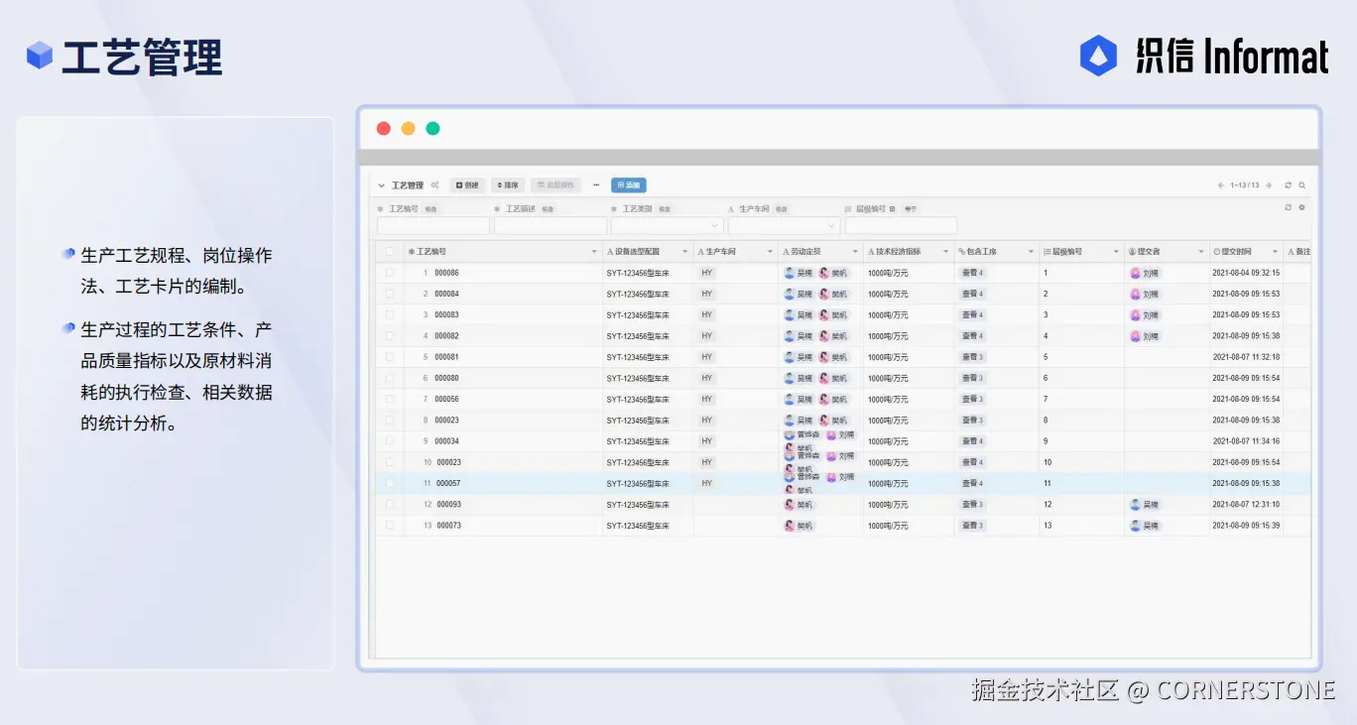Click timestamp 2021-08-04 09:32:15
The width and height of the screenshot is (1357, 725).
click(x=1246, y=273)
